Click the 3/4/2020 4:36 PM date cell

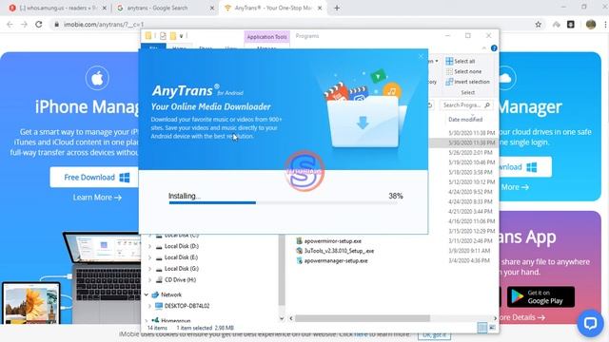[x=469, y=260]
